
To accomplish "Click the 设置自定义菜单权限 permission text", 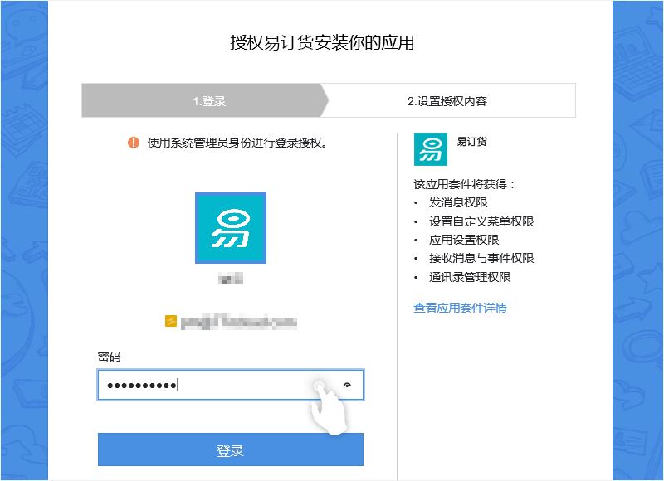I will pyautogui.click(x=481, y=221).
